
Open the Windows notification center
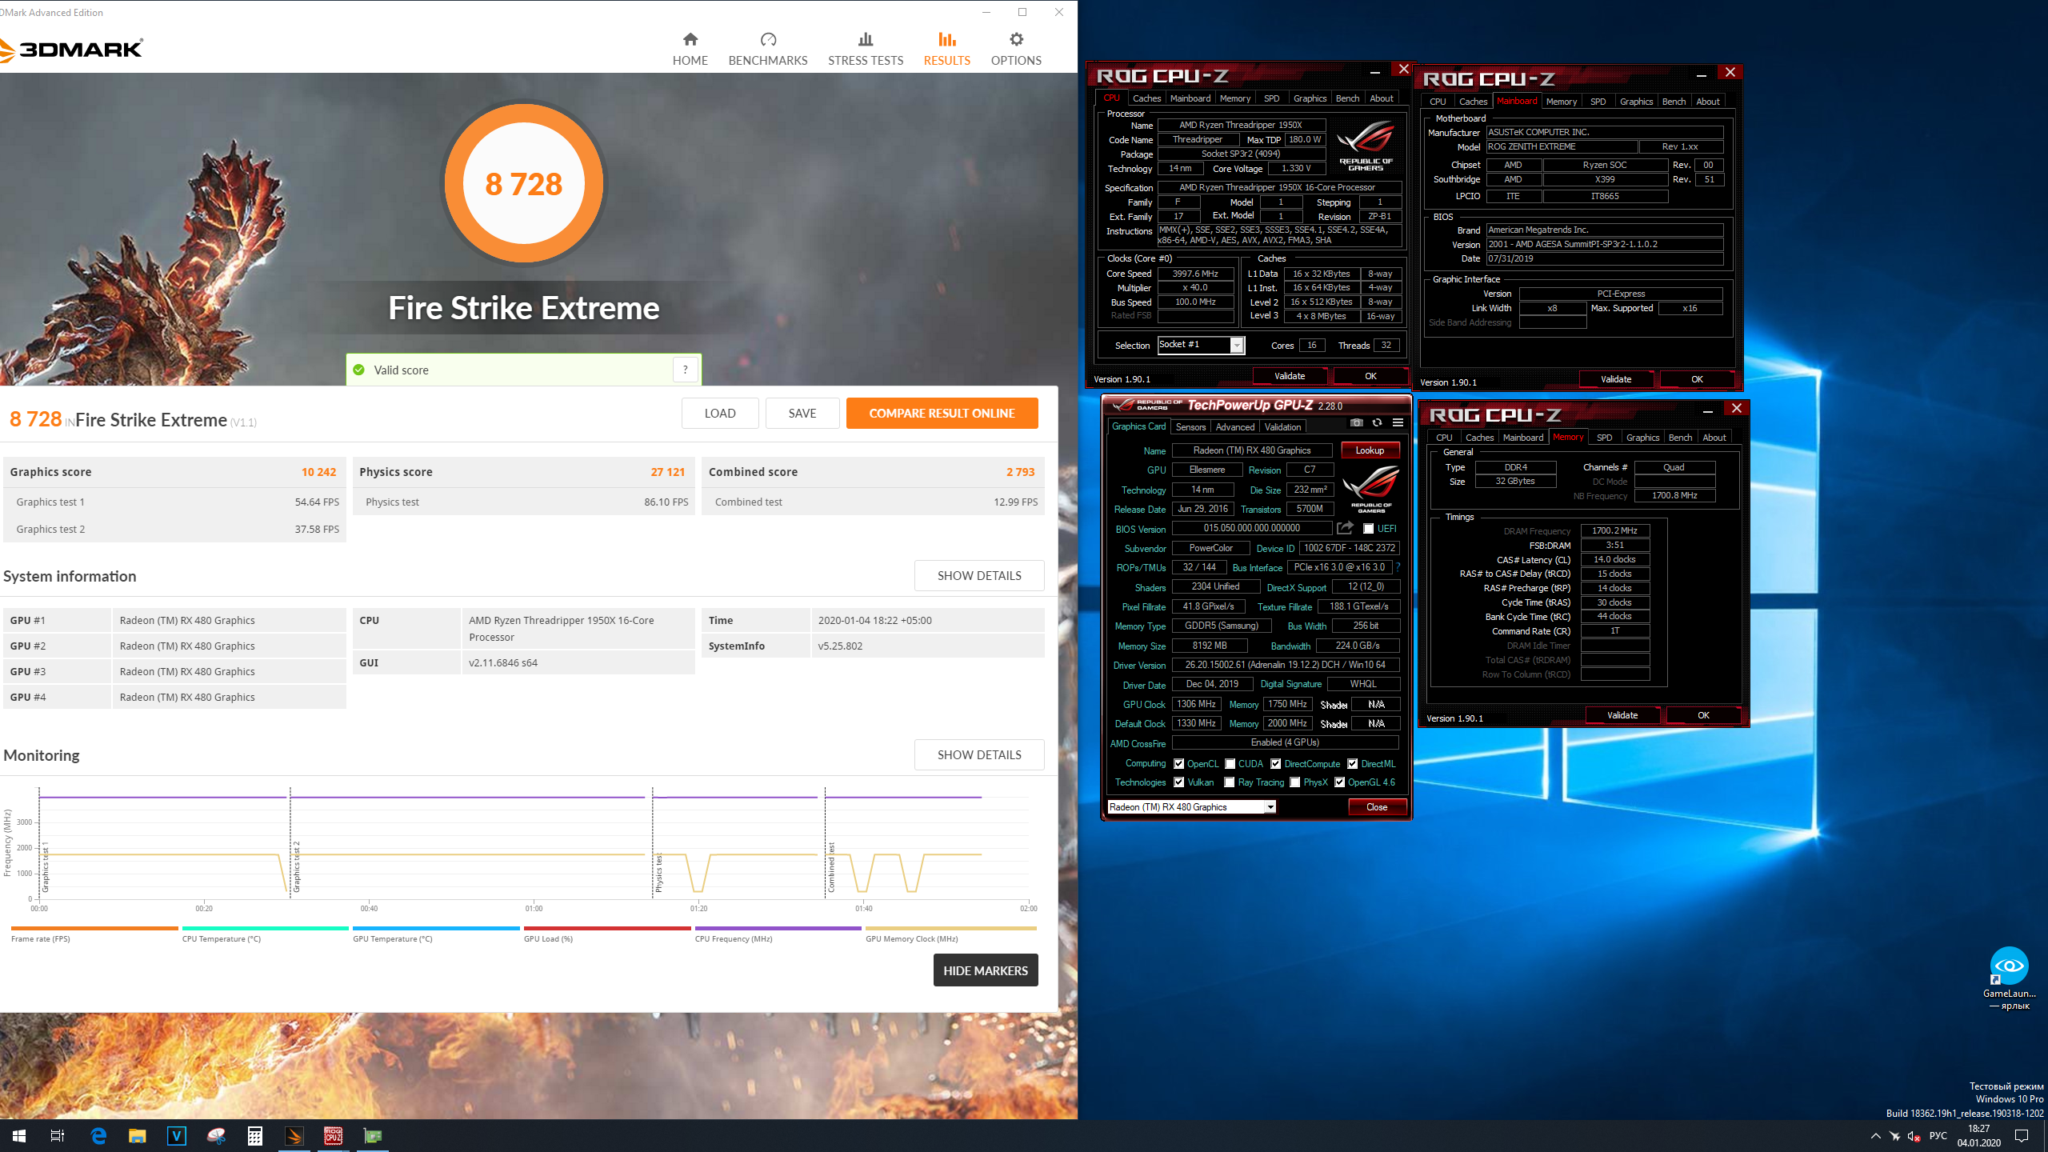coord(2022,1136)
